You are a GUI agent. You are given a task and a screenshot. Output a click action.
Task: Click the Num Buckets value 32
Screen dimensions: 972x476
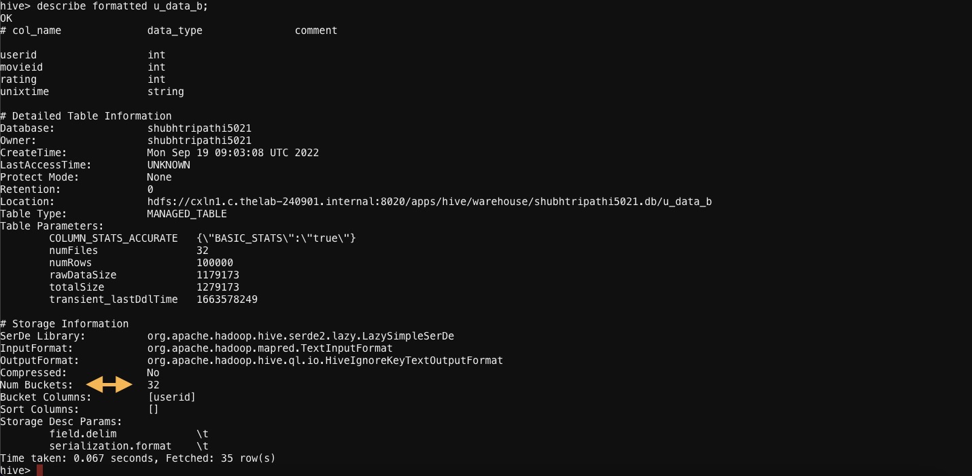point(154,385)
